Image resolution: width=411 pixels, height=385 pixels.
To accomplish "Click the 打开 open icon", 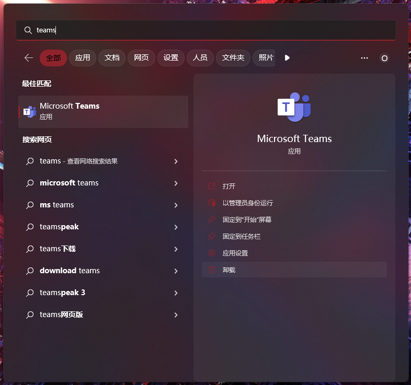I will point(212,186).
